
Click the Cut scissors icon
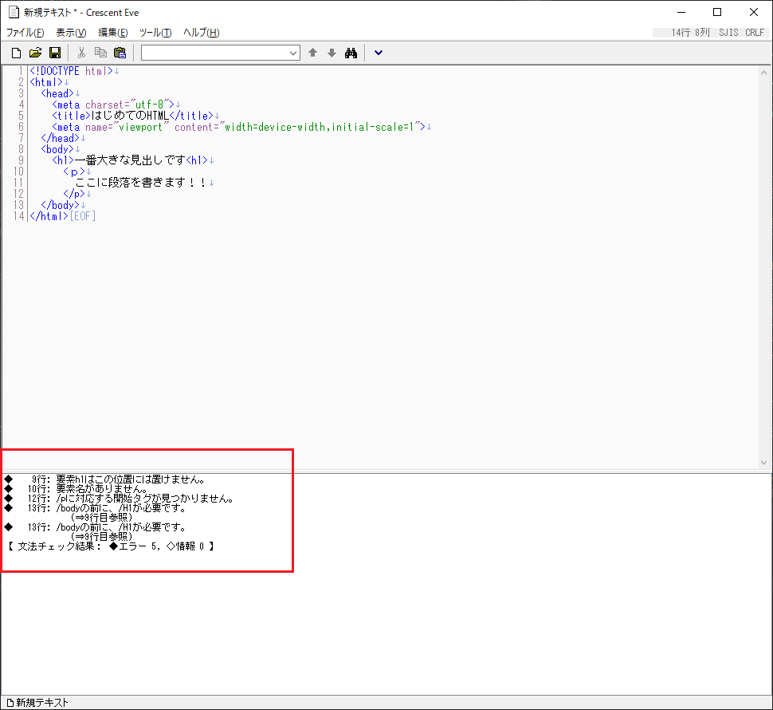tap(81, 53)
